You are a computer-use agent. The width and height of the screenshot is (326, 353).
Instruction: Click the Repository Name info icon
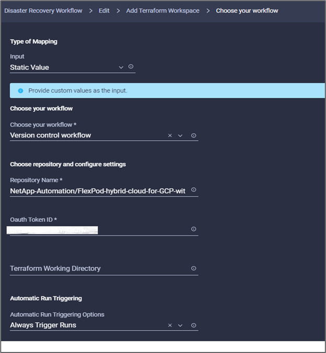coord(194,190)
